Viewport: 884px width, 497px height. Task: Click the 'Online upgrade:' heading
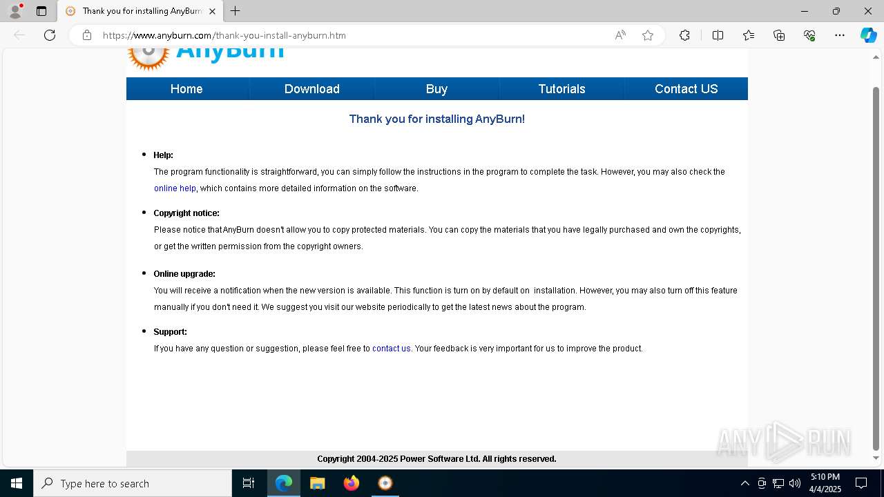coord(184,274)
